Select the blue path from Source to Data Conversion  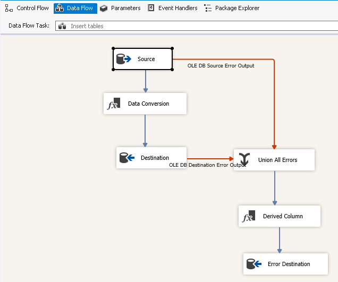145,81
